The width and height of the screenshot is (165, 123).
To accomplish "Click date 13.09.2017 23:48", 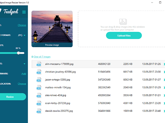I will tap(151, 111).
